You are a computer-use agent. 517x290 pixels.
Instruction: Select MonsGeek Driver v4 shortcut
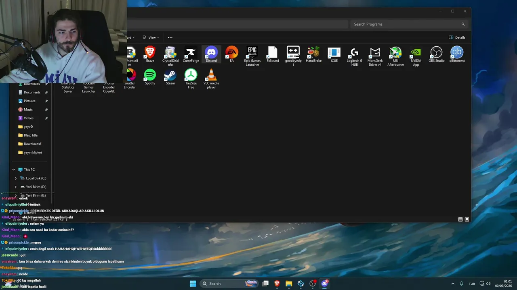click(375, 56)
